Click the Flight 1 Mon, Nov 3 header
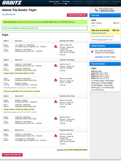Image resolution: width=121 pixels, height=161 pixels. point(45,41)
